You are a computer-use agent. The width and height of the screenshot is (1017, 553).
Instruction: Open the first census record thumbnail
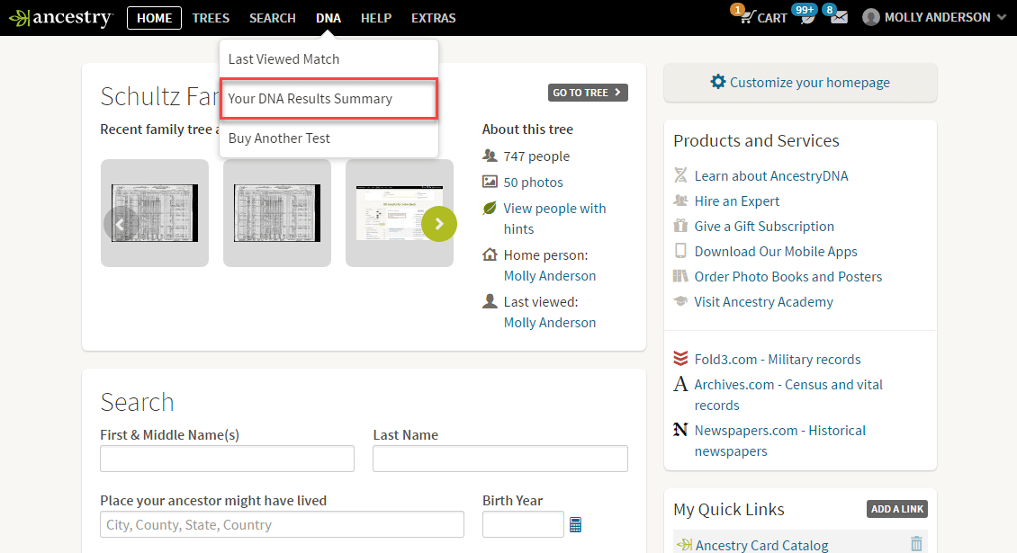point(155,213)
